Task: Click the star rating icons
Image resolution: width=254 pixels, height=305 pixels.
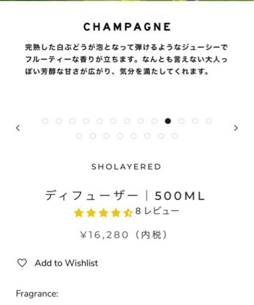Action: (x=103, y=213)
